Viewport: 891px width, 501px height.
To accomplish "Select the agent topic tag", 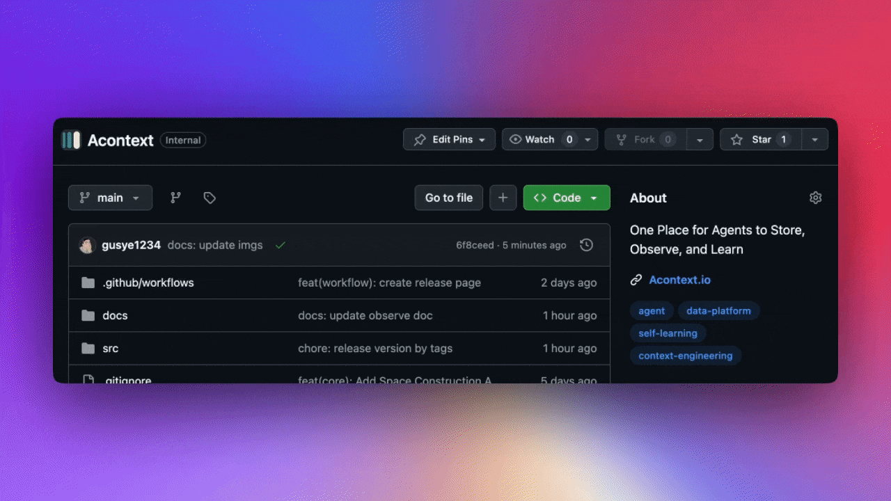I will (x=652, y=311).
